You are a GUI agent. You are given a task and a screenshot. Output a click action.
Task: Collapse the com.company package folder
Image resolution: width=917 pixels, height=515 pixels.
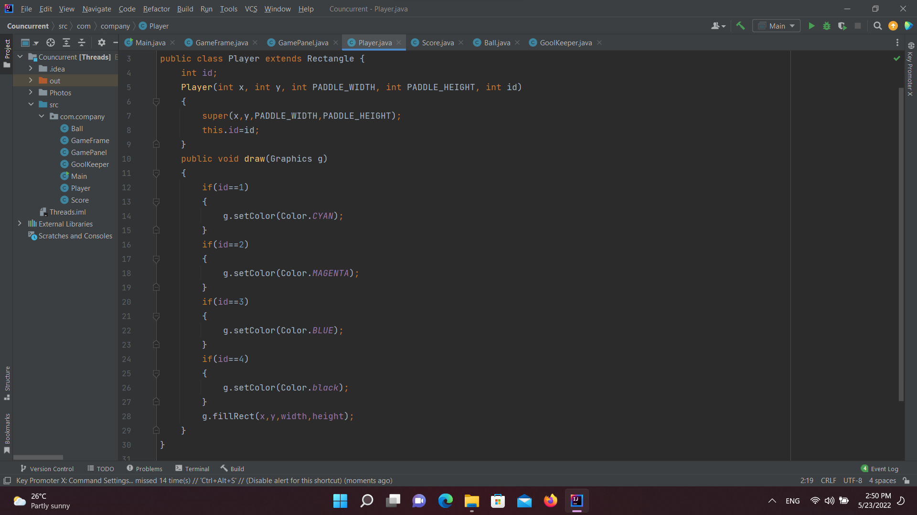(41, 116)
